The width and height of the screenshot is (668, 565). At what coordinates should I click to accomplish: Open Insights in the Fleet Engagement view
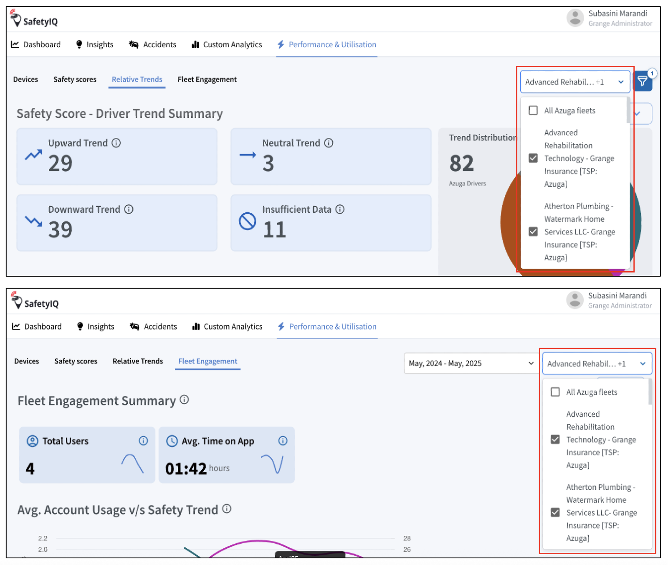pyautogui.click(x=96, y=326)
